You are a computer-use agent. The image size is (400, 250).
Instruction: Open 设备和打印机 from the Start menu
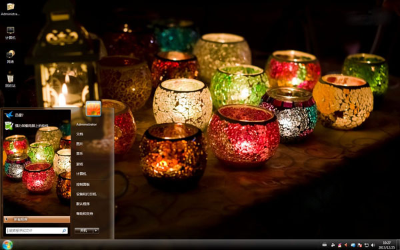[86, 194]
